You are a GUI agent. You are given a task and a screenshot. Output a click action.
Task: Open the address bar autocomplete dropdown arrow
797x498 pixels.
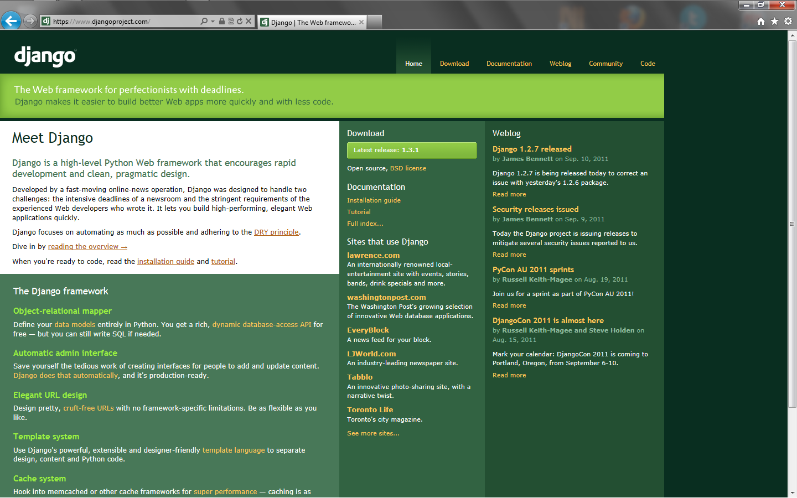213,22
